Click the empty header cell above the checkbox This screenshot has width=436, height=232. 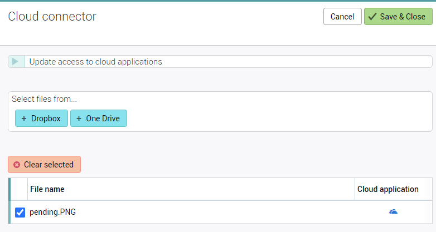pos(20,189)
